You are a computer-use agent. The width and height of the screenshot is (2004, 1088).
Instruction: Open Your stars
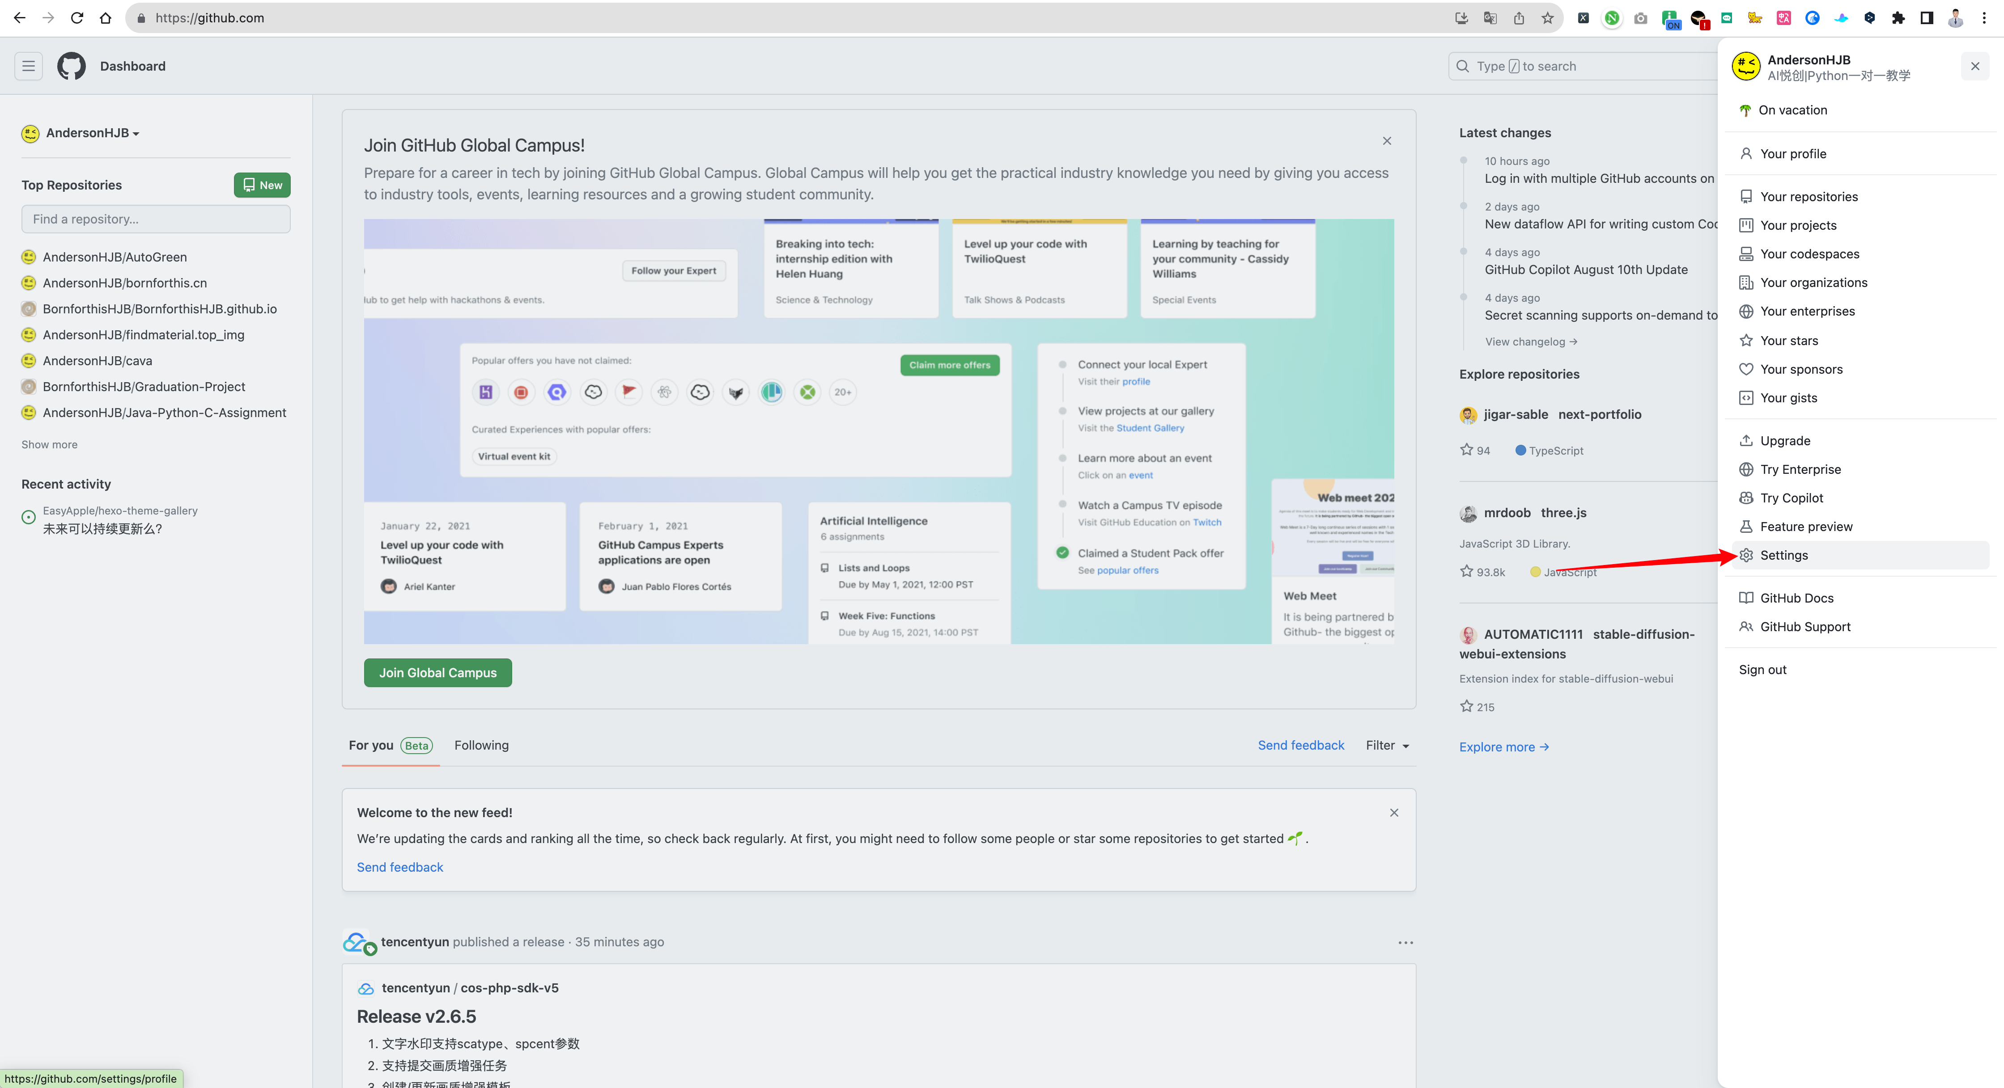1861,340
